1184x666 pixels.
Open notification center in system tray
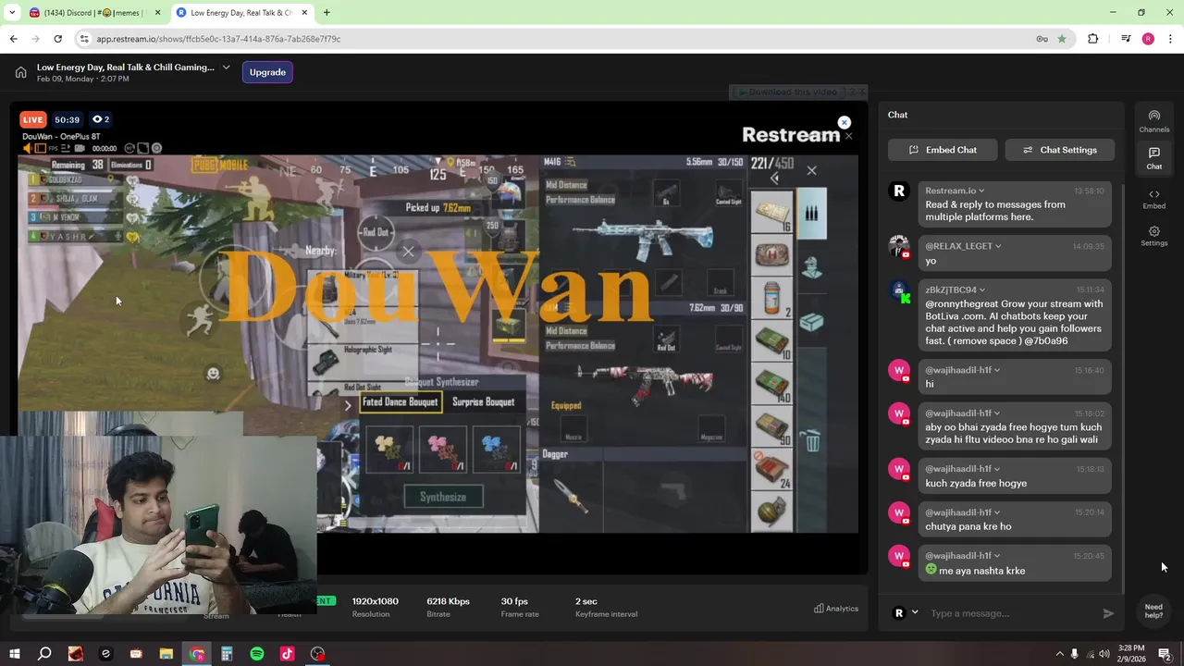1164,654
